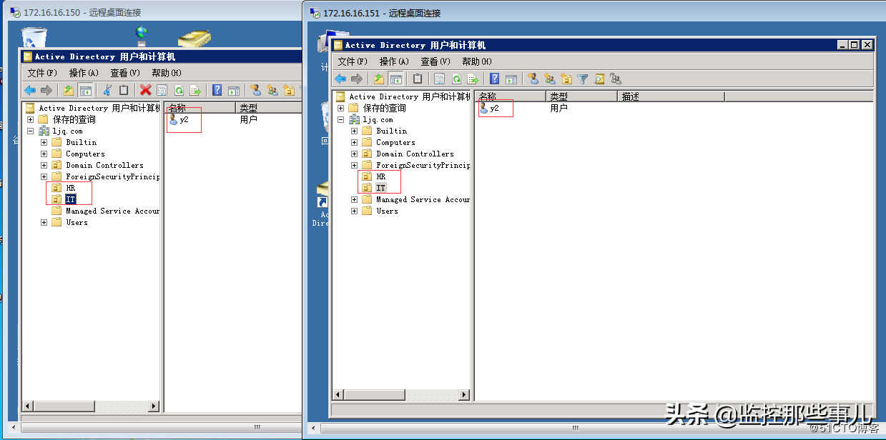Open 帮助(H) menu in left window
The width and height of the screenshot is (886, 440).
[167, 73]
